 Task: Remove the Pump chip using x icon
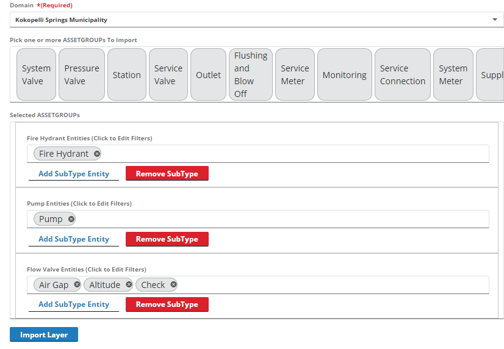(71, 219)
